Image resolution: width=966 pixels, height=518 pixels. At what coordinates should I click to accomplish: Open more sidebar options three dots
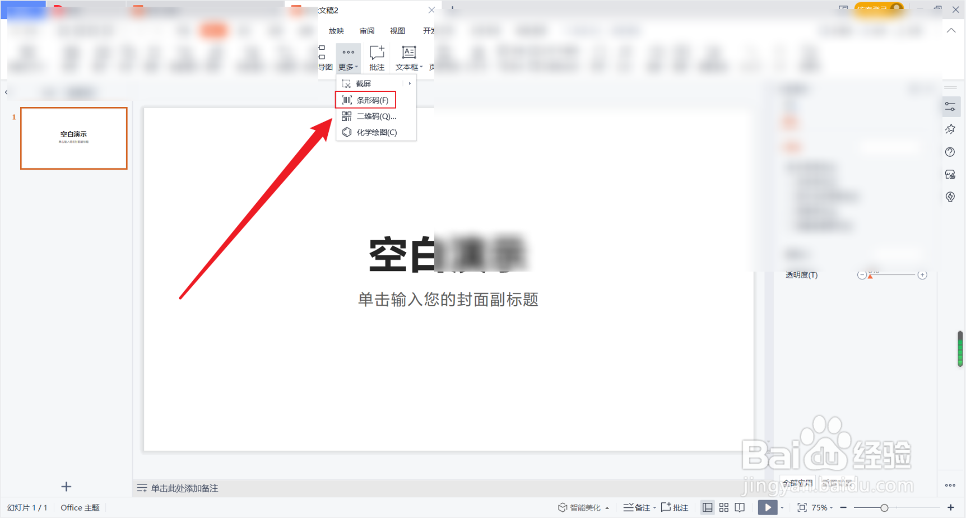click(950, 486)
